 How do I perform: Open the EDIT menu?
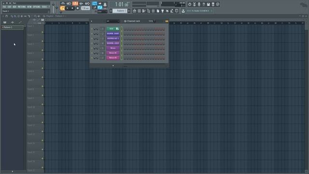(9, 7)
